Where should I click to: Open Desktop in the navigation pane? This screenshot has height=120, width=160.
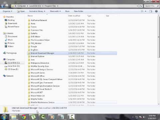tap(11, 20)
